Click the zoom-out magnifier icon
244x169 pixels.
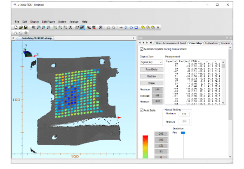[49, 27]
